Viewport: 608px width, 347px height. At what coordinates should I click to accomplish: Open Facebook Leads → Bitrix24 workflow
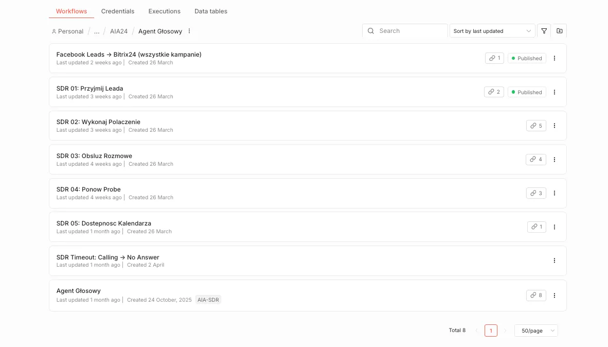[129, 55]
